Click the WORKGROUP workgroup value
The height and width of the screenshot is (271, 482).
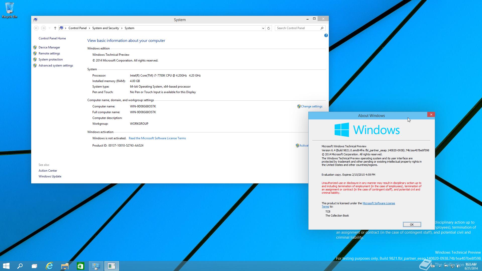pyautogui.click(x=139, y=124)
